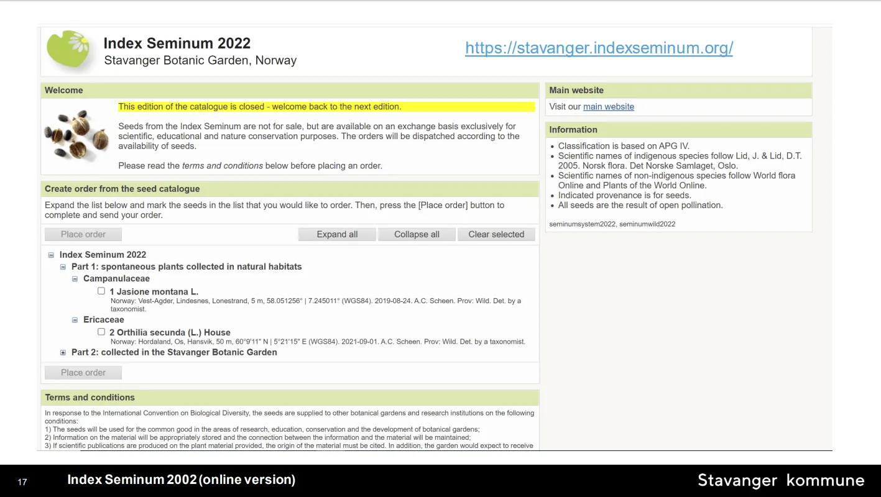Collapse the Ericaceae family node

pos(75,320)
